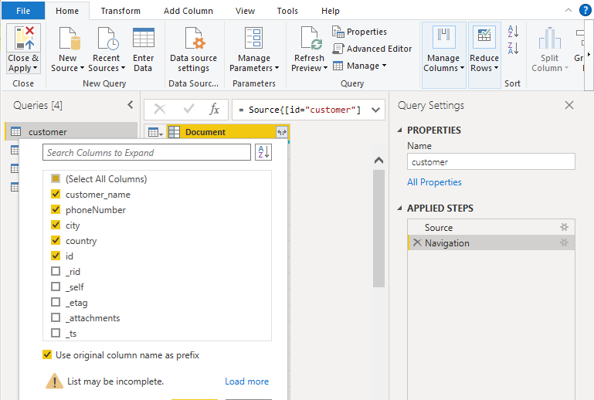The height and width of the screenshot is (400, 594).
Task: Click the Load more link
Action: [x=246, y=381]
